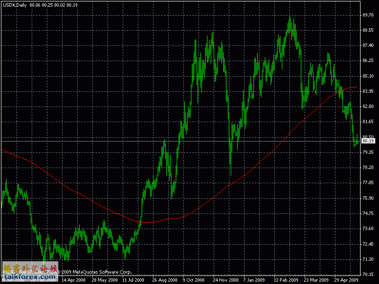The width and height of the screenshot is (379, 284).
Task: Click the 83.95 price axis label
Action: [368, 91]
